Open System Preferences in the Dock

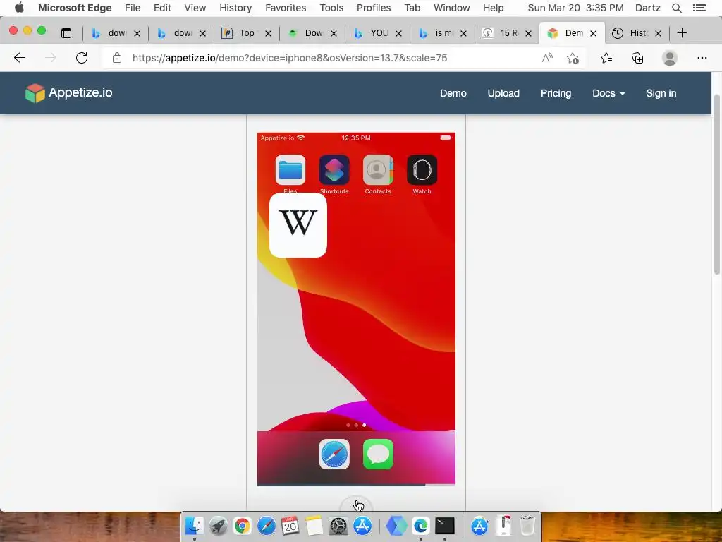pos(338,525)
